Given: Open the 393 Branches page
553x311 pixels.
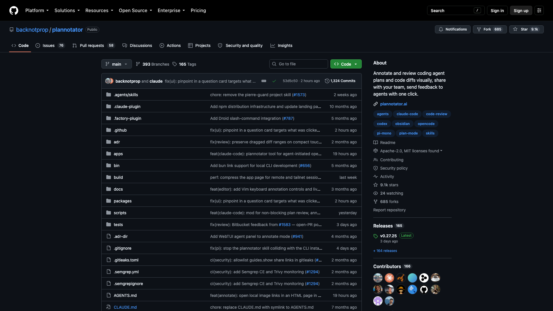Looking at the screenshot, I should 153,64.
